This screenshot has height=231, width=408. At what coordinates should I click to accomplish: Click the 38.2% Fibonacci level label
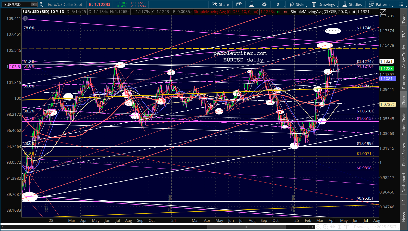point(29,111)
